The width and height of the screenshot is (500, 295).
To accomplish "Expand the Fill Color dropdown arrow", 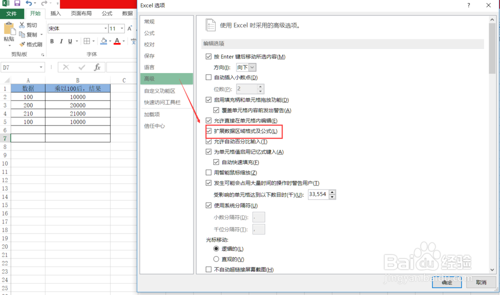I will (x=110, y=41).
